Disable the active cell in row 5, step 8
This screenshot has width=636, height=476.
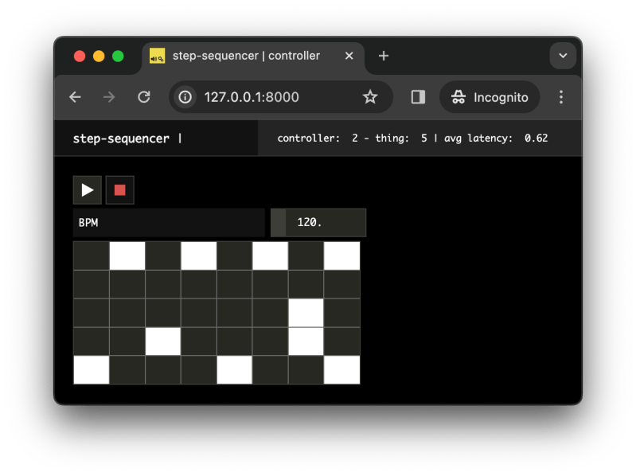(342, 370)
